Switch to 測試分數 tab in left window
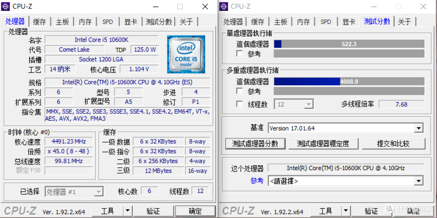Viewport: 437px width, 218px height. click(159, 22)
